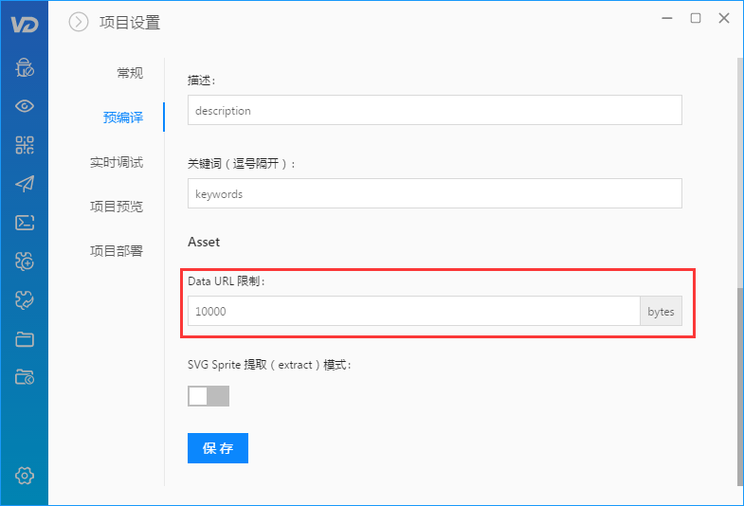Click the 描述 label

pos(201,81)
